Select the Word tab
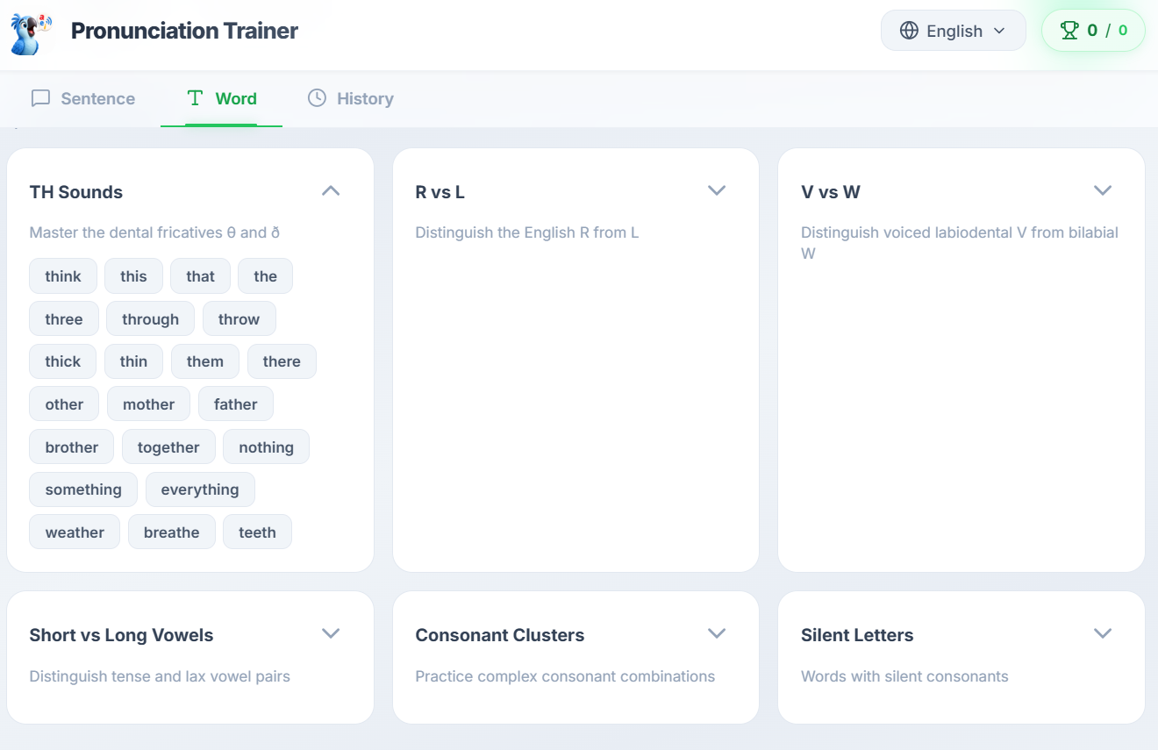The height and width of the screenshot is (750, 1158). coord(222,98)
